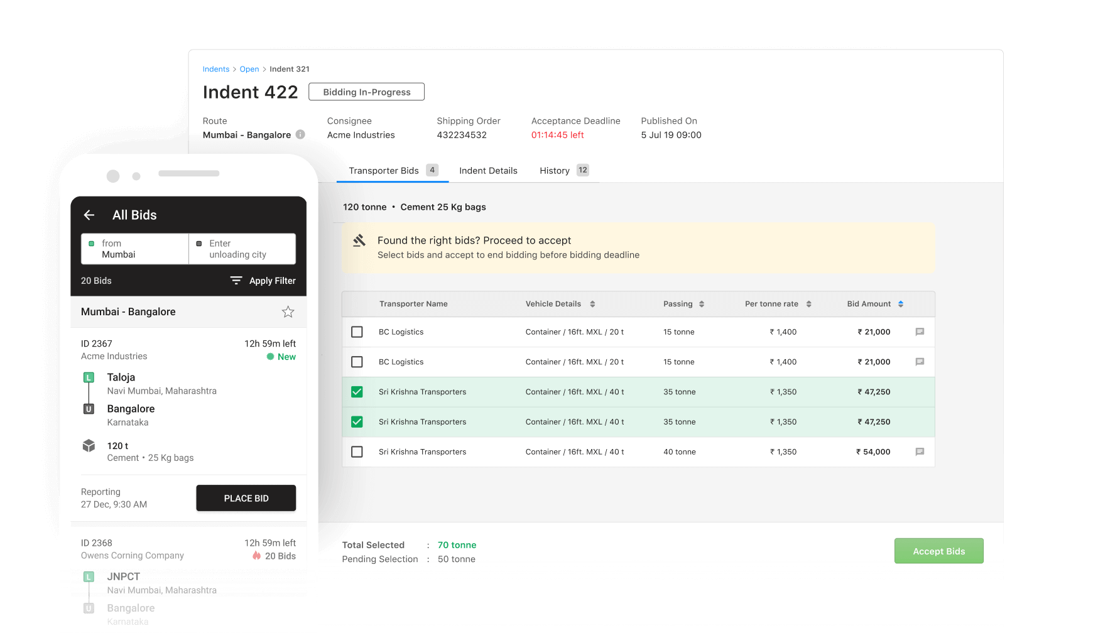Click the PLACE BID button
Screen dimensions: 1098x633
click(x=246, y=498)
